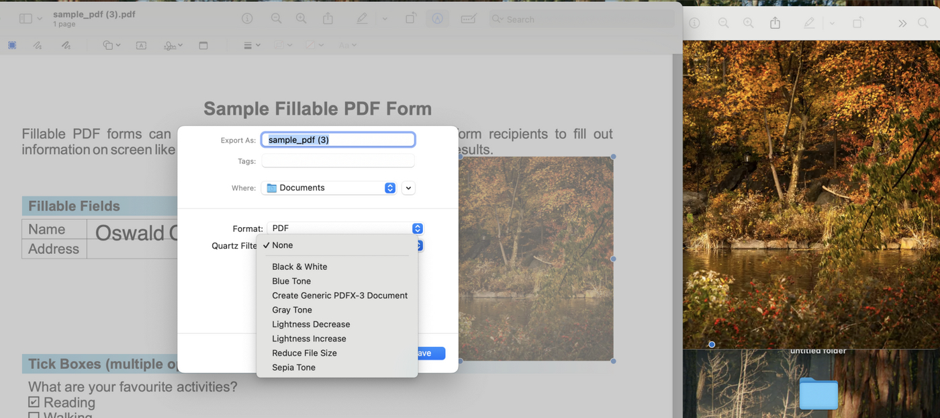Image resolution: width=940 pixels, height=418 pixels.
Task: Open the Shapes tool
Action: pos(109,45)
